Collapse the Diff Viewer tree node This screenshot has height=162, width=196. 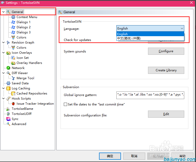4,73
